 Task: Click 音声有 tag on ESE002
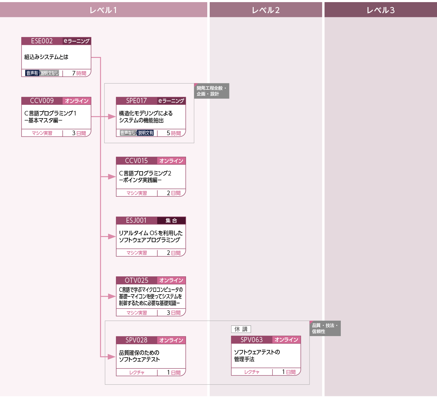(32, 73)
